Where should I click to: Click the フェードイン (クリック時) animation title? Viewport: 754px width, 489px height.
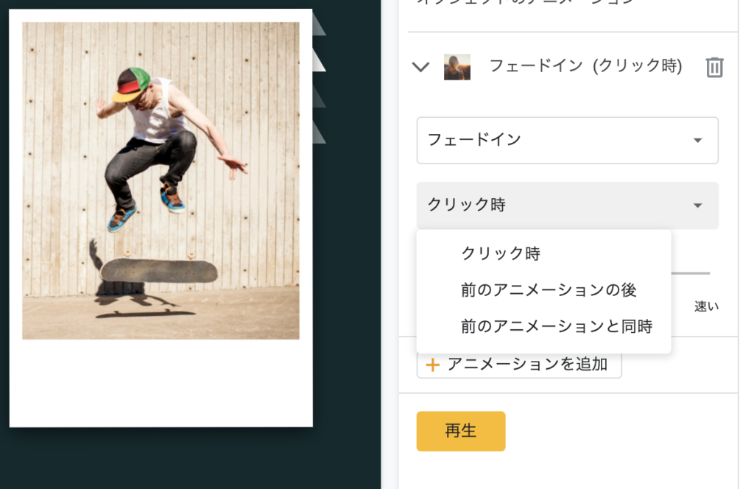[x=585, y=66]
